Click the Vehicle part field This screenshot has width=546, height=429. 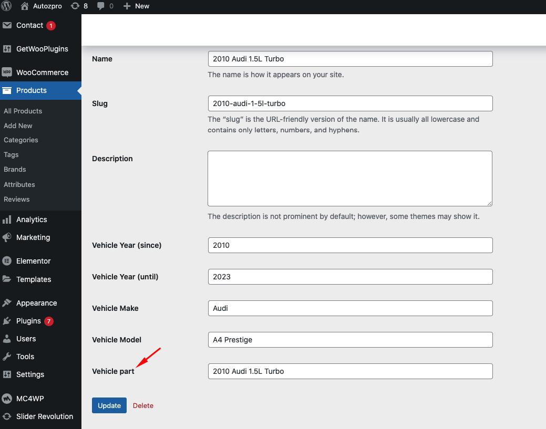[x=351, y=371]
